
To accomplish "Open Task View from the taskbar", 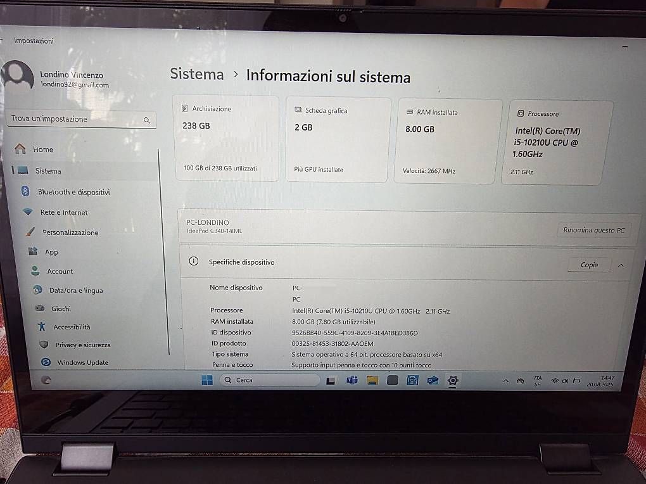I will click(331, 381).
